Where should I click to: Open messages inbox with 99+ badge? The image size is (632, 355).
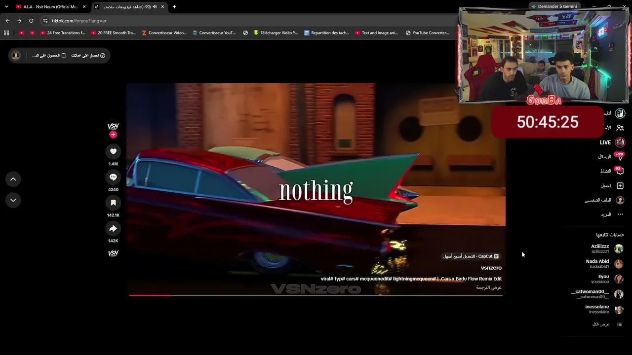coord(612,157)
